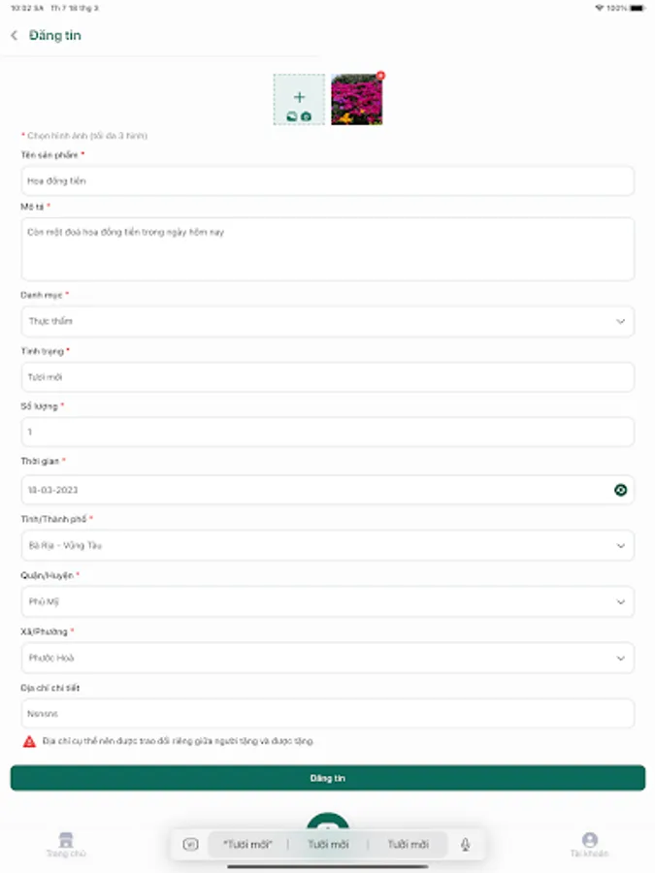Open the Trang chủ tab
The image size is (655, 873).
point(66,844)
